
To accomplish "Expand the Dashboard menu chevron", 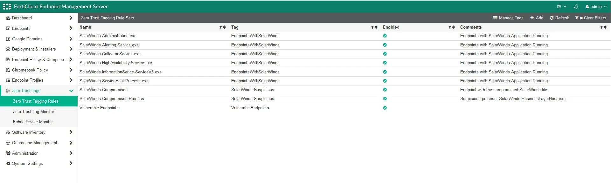I will coord(71,18).
